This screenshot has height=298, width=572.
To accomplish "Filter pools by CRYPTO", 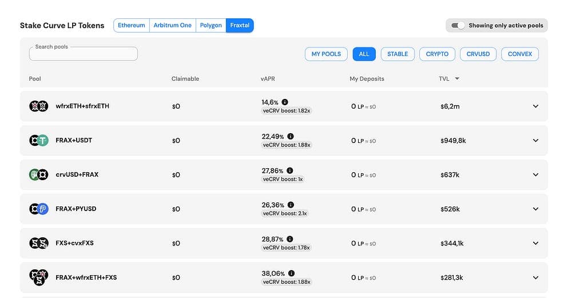I will pyautogui.click(x=437, y=54).
